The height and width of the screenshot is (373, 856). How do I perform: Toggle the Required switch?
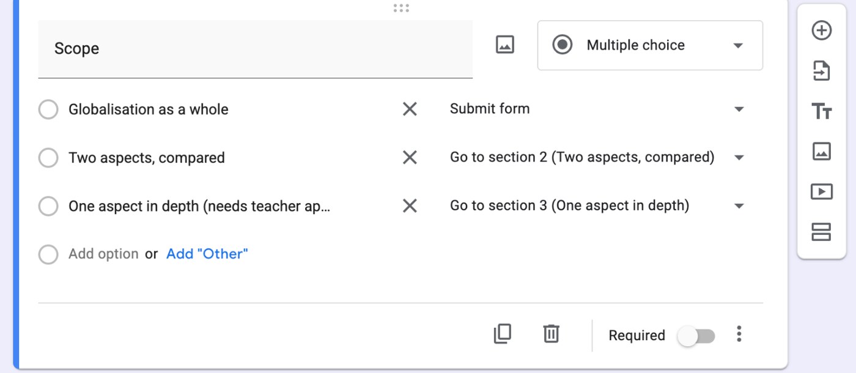[696, 336]
